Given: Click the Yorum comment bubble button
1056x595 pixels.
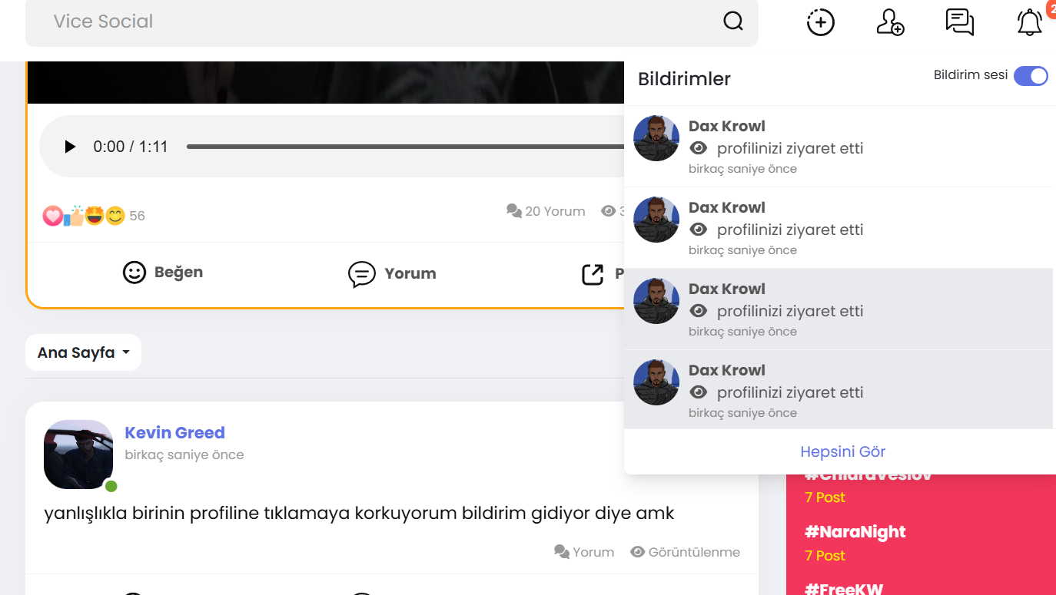Looking at the screenshot, I should [392, 273].
